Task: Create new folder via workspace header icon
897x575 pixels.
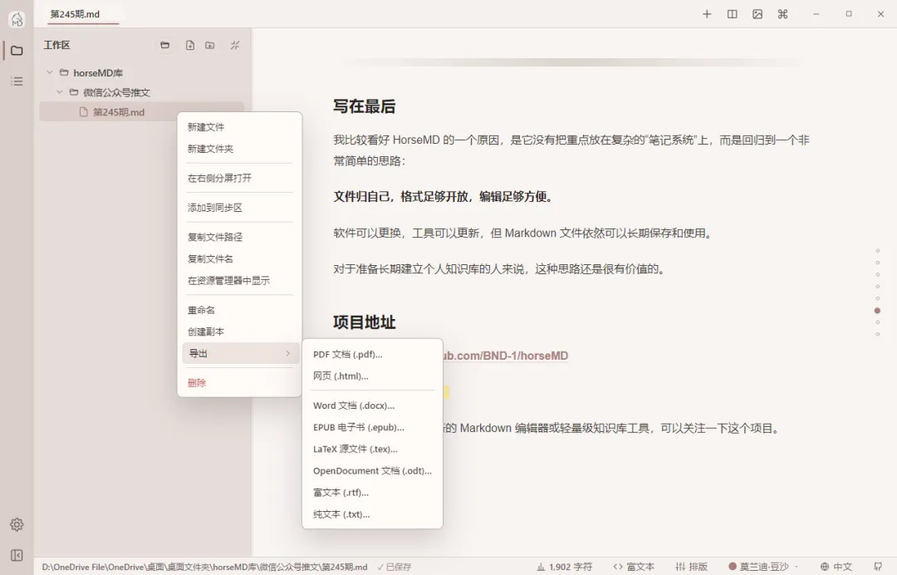Action: click(210, 45)
